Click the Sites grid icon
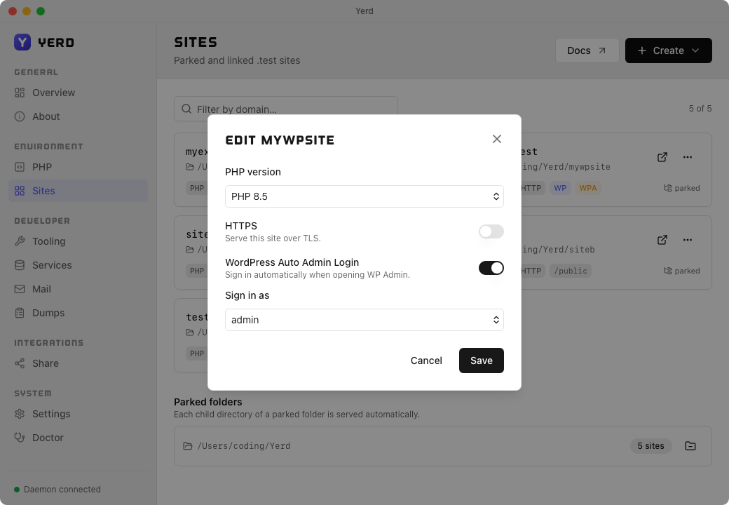729x505 pixels. click(20, 191)
